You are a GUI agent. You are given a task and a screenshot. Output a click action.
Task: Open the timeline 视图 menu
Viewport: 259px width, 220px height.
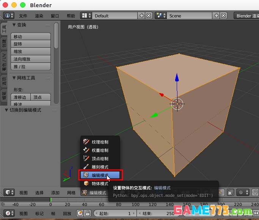pyautogui.click(x=23, y=214)
